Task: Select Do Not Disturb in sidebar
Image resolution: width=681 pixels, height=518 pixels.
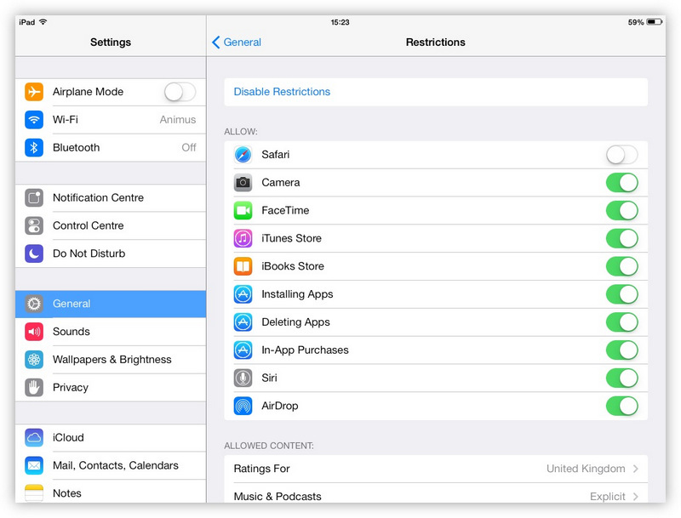Action: click(x=111, y=253)
